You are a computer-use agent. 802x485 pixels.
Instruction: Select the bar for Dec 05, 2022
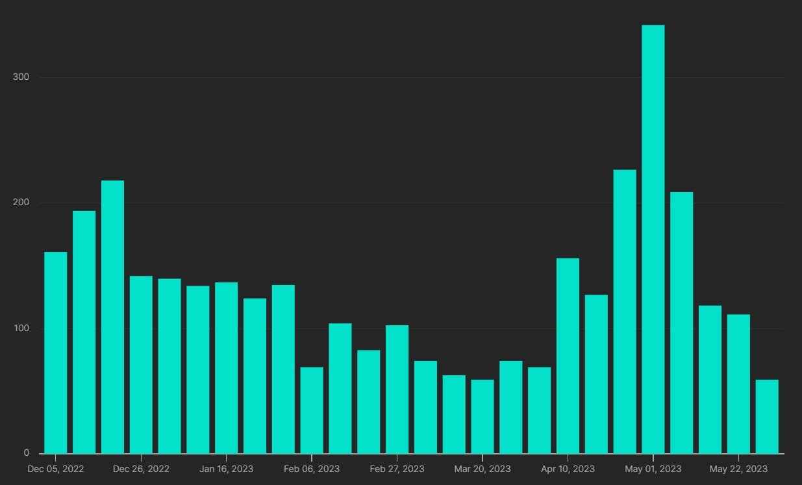pos(55,353)
